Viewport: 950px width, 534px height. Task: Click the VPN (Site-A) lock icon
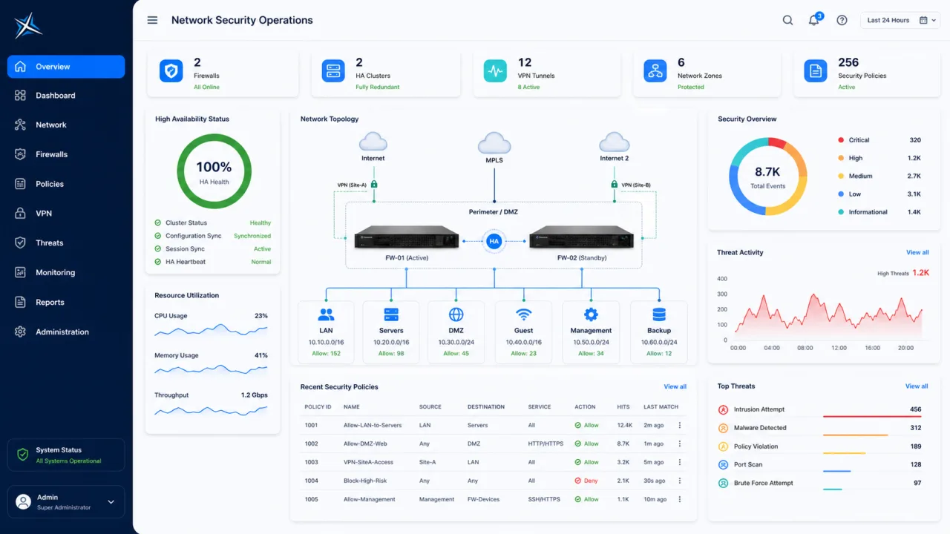[x=374, y=184]
